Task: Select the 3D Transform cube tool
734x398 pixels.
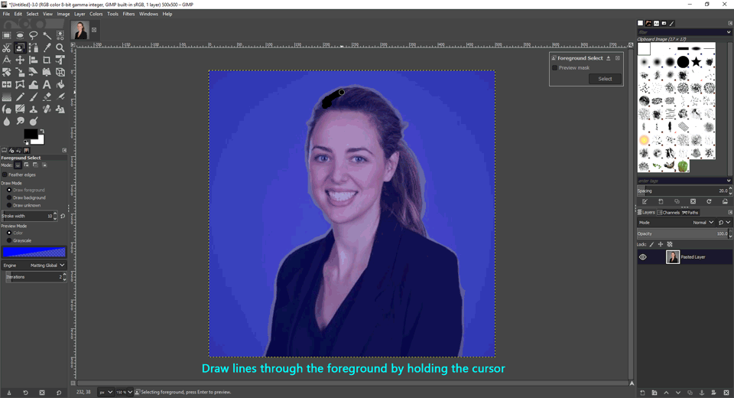Action: (60, 72)
